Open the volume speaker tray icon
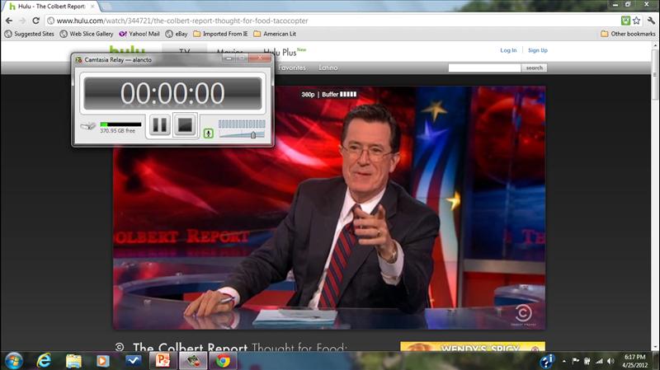660x370 pixels. click(610, 361)
